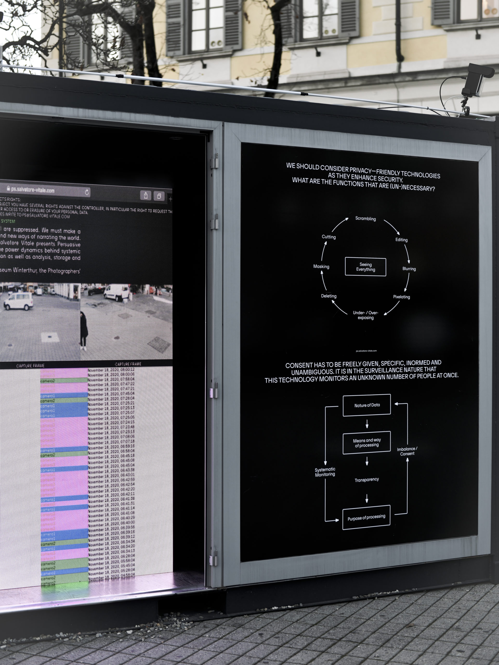Click the new tab plus icon
Image resolution: width=499 pixels, height=665 pixels.
170,199
